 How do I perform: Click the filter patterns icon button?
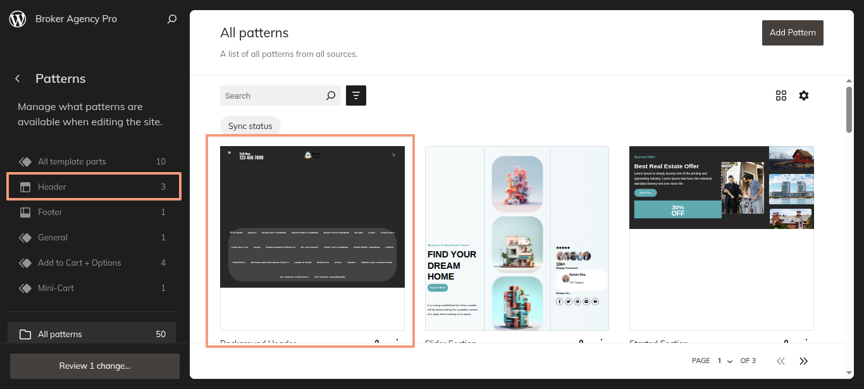[x=356, y=96]
